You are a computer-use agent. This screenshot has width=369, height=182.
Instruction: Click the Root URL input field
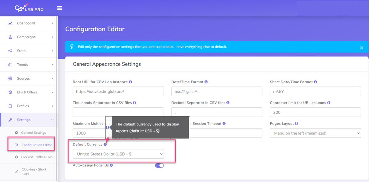tap(118, 92)
